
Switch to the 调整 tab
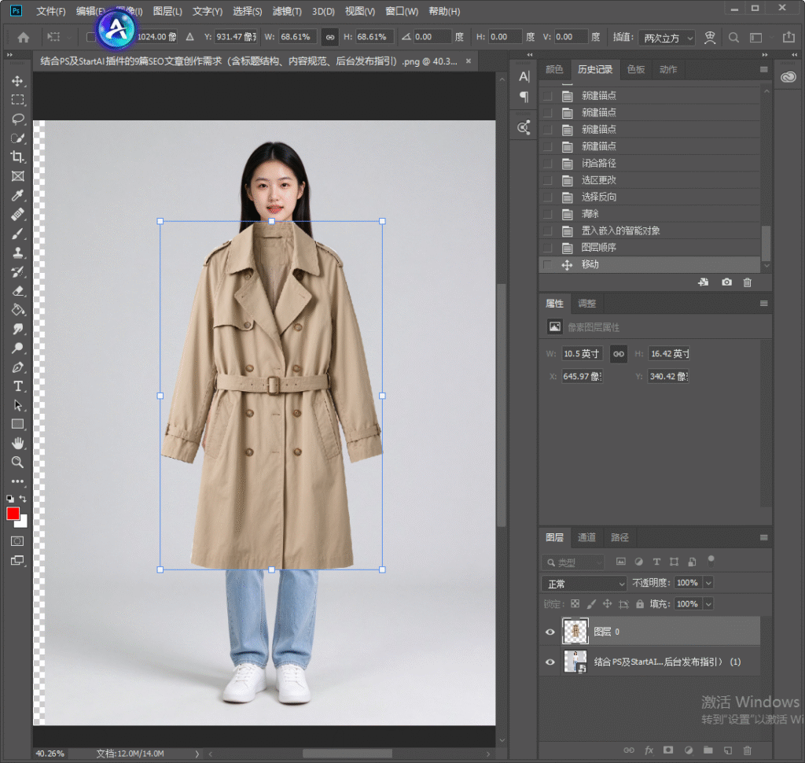pyautogui.click(x=586, y=304)
